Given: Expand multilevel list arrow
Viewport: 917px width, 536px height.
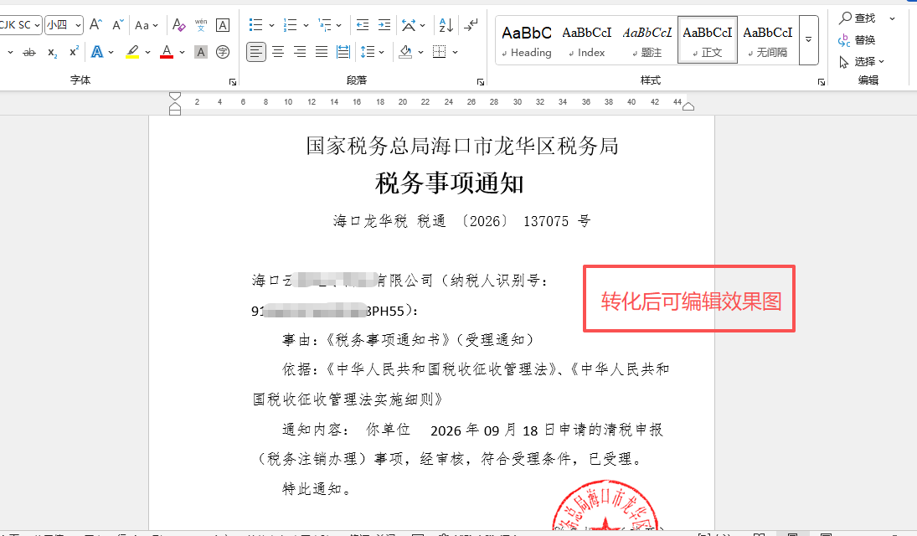Looking at the screenshot, I should 338,25.
